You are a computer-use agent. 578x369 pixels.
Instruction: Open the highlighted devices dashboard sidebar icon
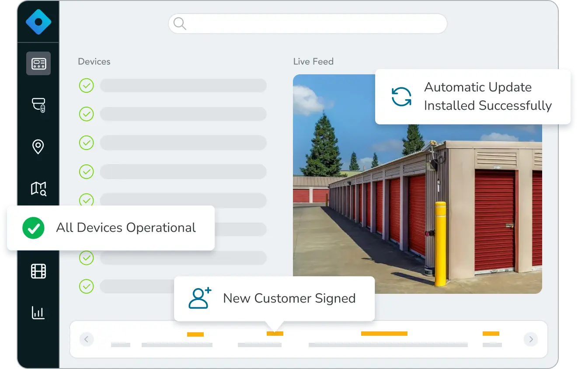38,64
